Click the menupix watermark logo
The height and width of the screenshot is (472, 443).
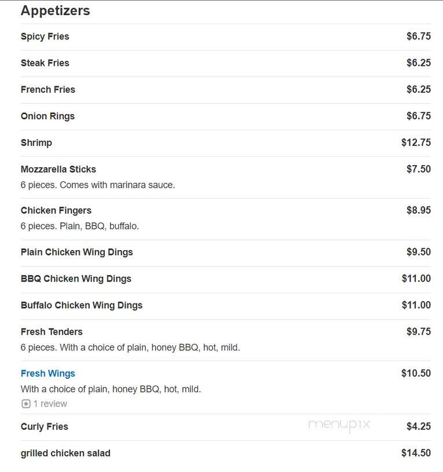[x=339, y=425]
